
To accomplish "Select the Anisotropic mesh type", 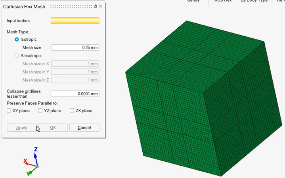I will (x=17, y=56).
